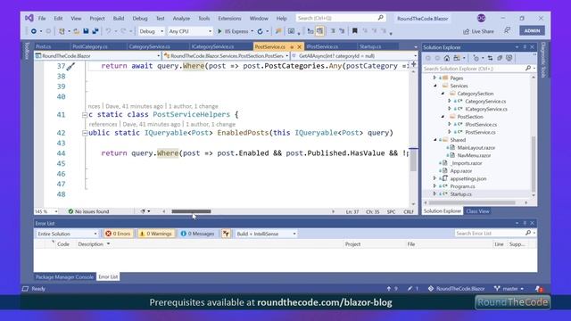Click the Solution Explorer search magnifier

tap(528, 68)
